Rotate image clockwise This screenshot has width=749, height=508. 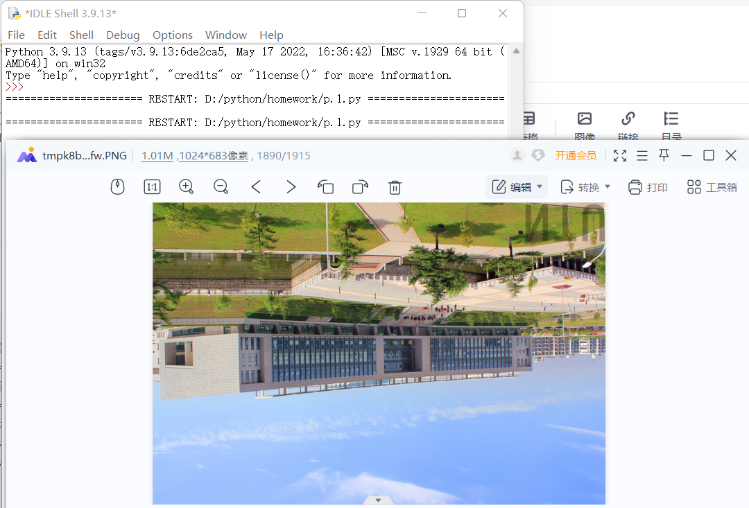(x=360, y=186)
